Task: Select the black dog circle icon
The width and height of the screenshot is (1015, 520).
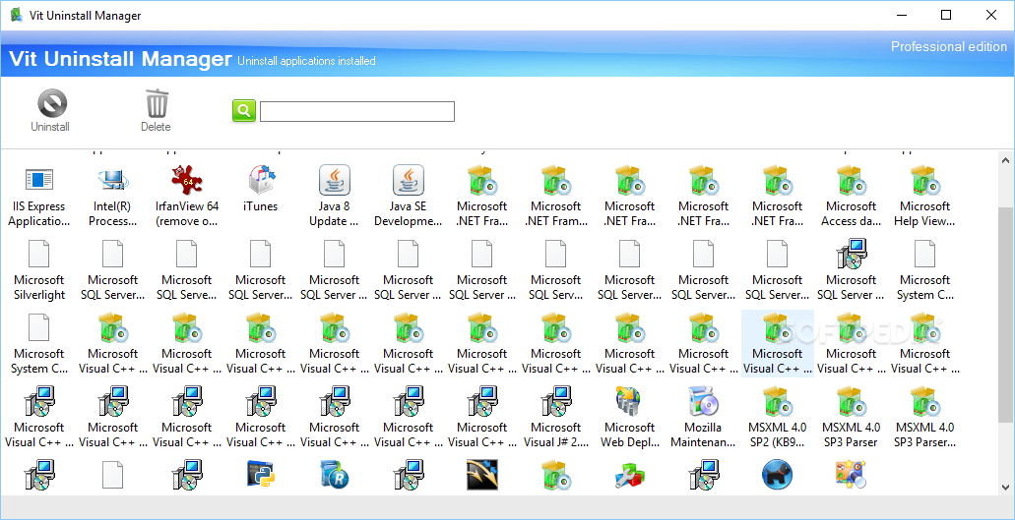Action: (777, 475)
